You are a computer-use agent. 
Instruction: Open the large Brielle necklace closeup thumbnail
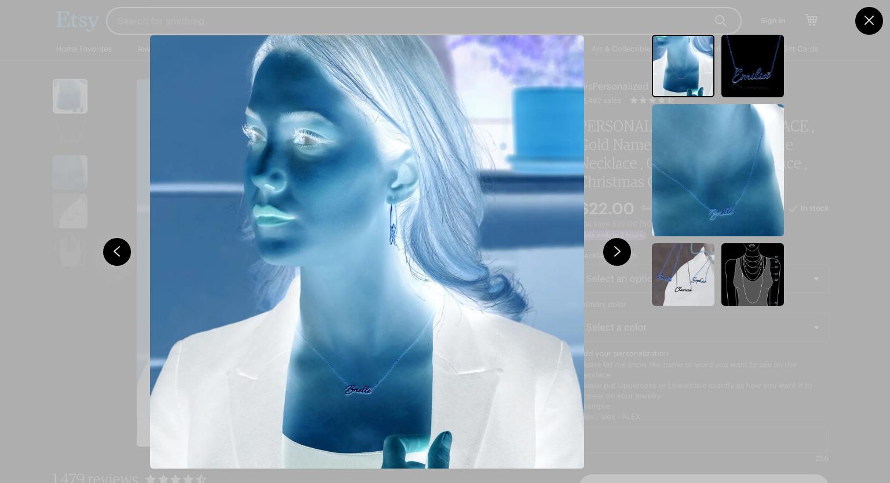click(718, 170)
